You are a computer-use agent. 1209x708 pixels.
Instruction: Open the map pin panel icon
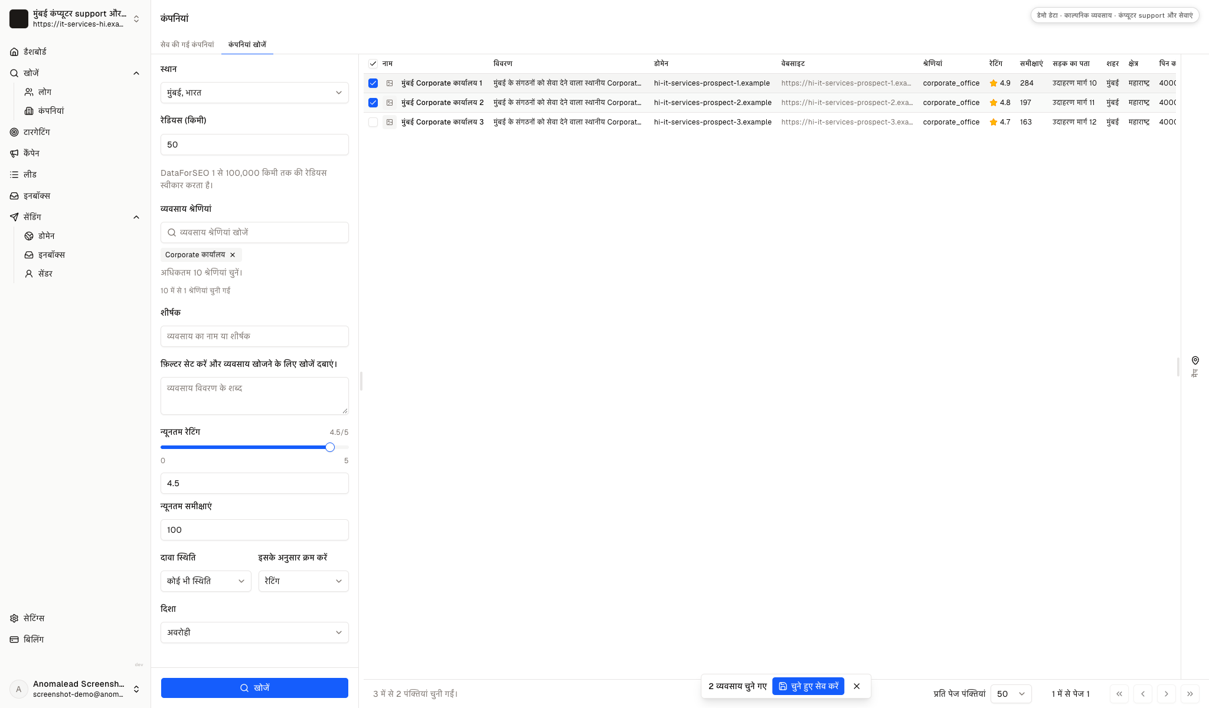pos(1195,360)
